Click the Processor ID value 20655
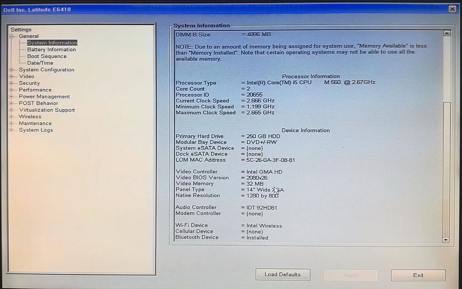The image size is (462, 289). pos(254,95)
